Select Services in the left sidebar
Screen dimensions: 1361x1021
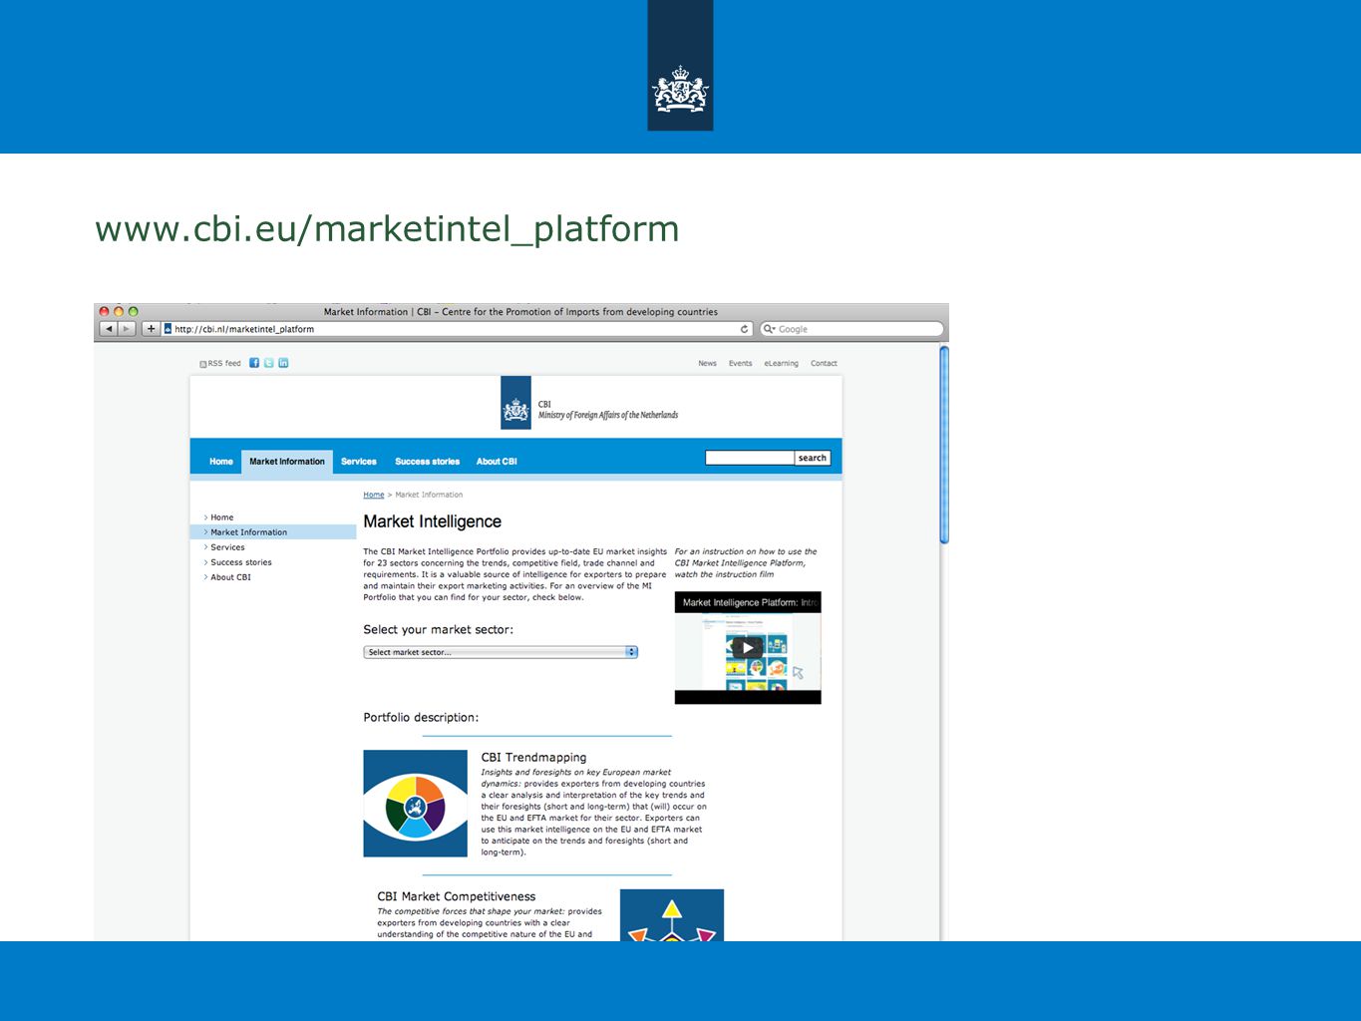click(x=227, y=547)
